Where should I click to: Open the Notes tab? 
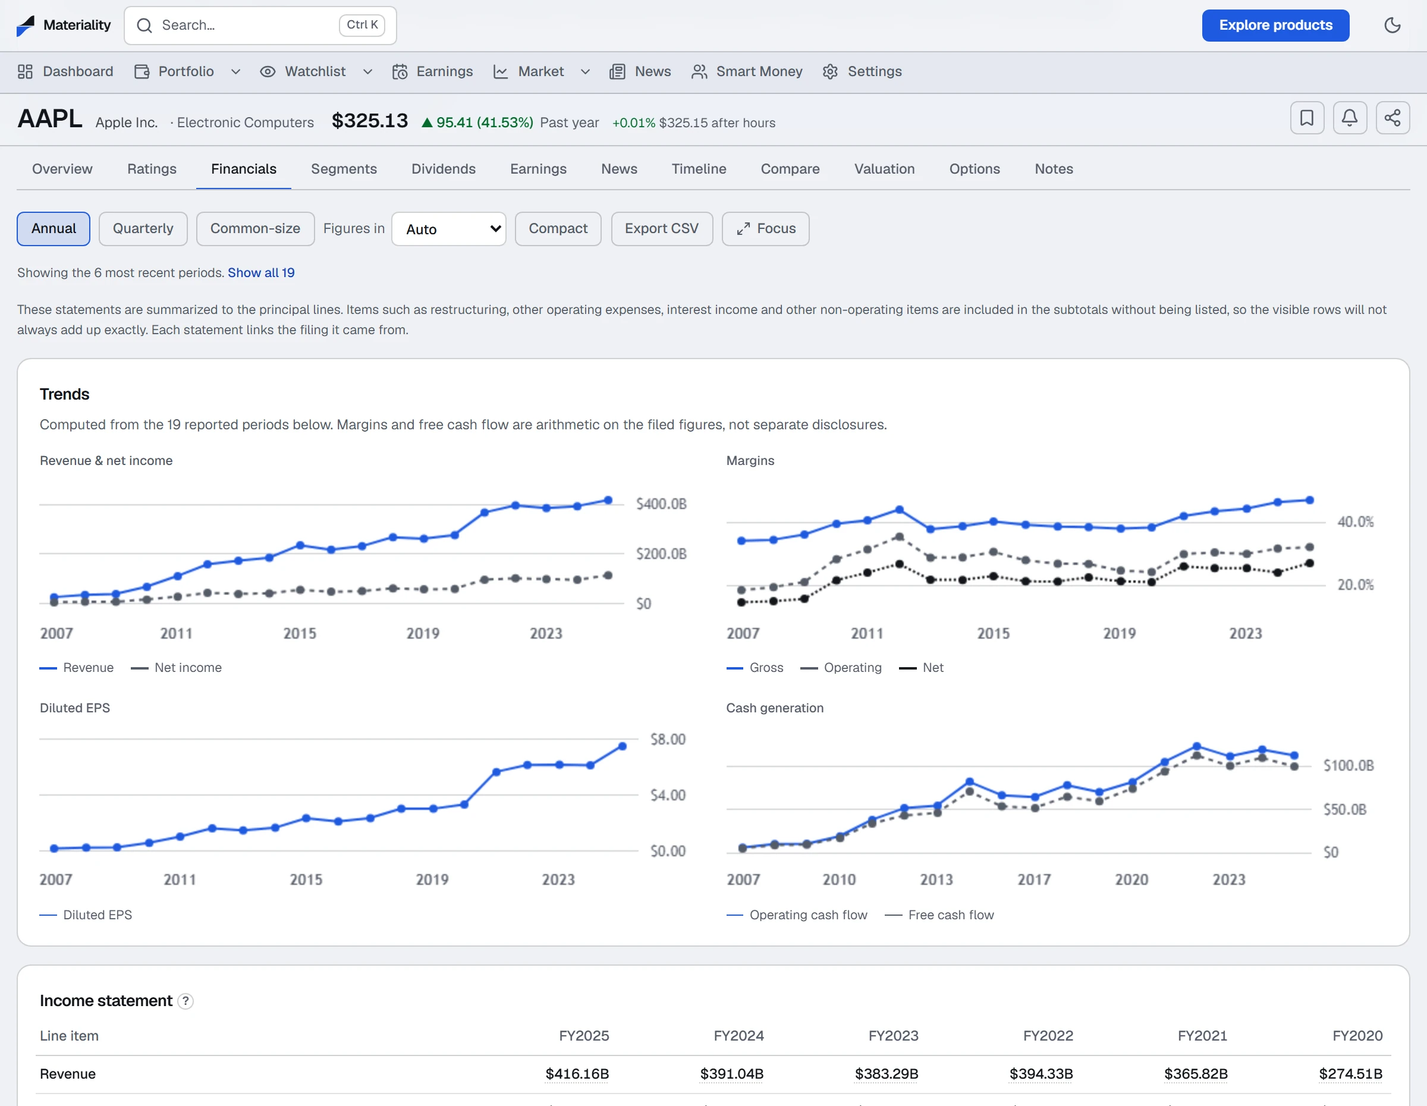pos(1053,168)
